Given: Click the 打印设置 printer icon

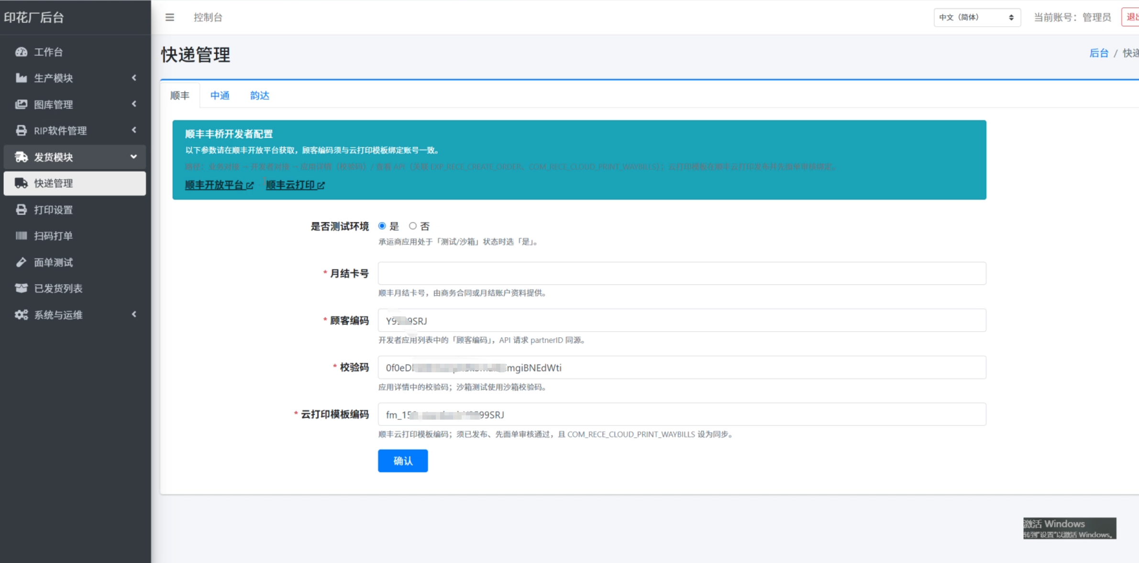Looking at the screenshot, I should click(21, 209).
